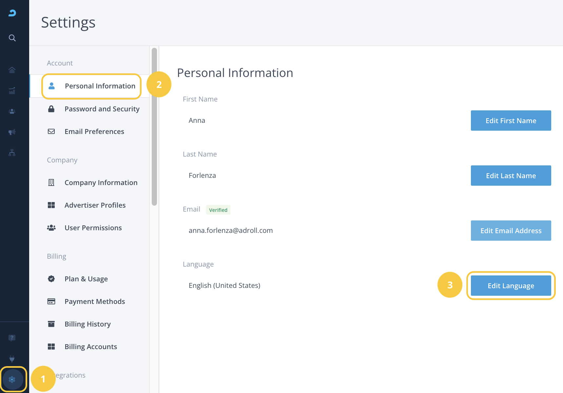
Task: Select User Permissions in settings menu
Action: click(x=93, y=228)
